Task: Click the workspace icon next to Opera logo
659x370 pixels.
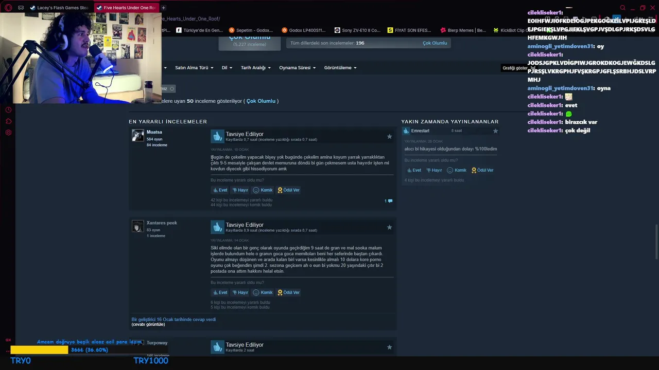Action: point(21,8)
